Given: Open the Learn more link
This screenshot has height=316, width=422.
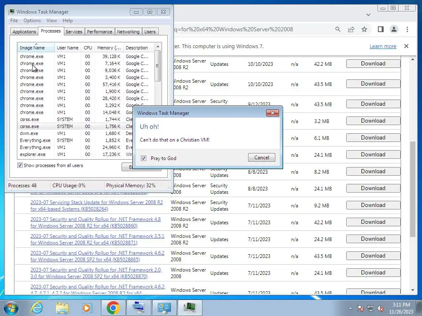Looking at the screenshot, I should (x=383, y=46).
